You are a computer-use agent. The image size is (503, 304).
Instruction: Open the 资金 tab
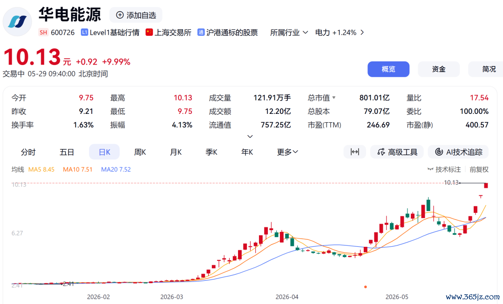click(439, 69)
